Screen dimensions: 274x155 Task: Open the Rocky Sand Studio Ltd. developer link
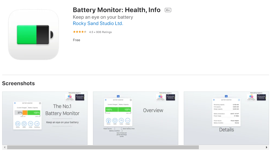coord(98,24)
